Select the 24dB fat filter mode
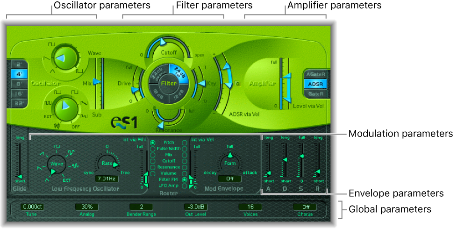The height and width of the screenshot is (229, 457). click(179, 74)
